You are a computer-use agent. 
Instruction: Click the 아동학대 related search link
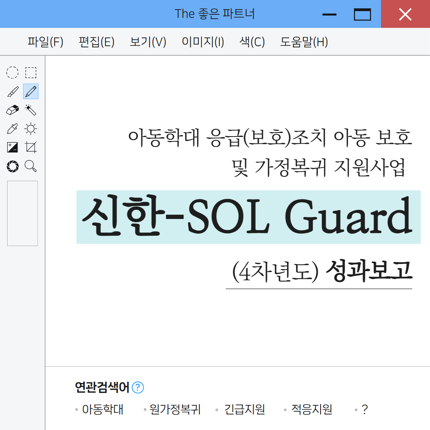coord(103,409)
